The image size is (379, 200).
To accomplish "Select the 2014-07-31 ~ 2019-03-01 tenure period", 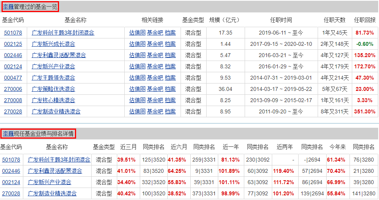I will pos(281,78).
